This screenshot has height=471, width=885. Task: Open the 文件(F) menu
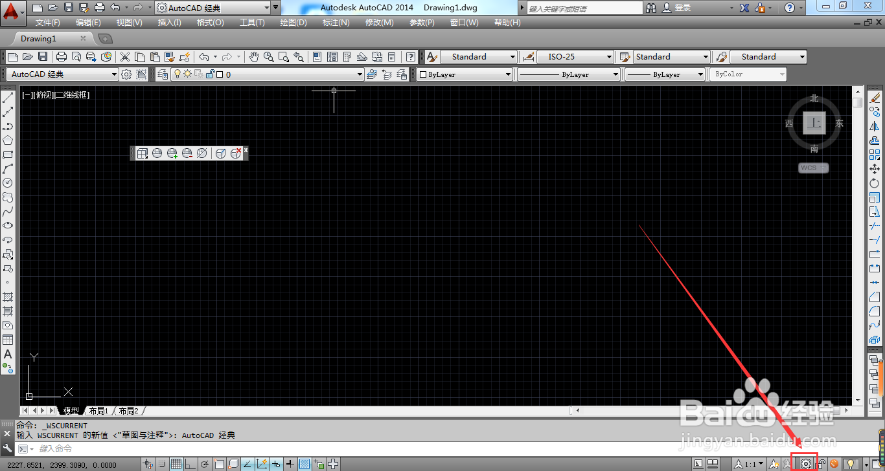[x=48, y=23]
